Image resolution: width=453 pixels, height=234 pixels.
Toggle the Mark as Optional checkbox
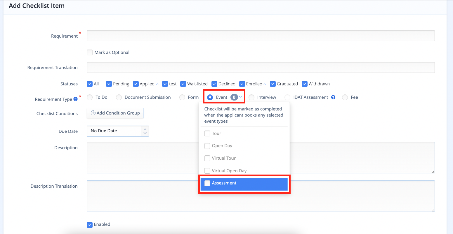click(x=90, y=52)
